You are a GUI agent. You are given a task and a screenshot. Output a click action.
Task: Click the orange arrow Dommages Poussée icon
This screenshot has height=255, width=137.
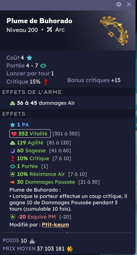[x=12, y=182]
